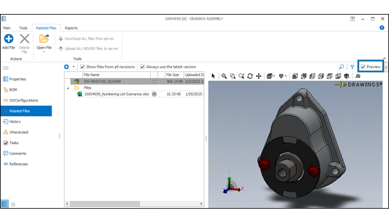Viewport: 389px width, 219px height.
Task: Click the filter funnel icon
Action: [x=352, y=67]
